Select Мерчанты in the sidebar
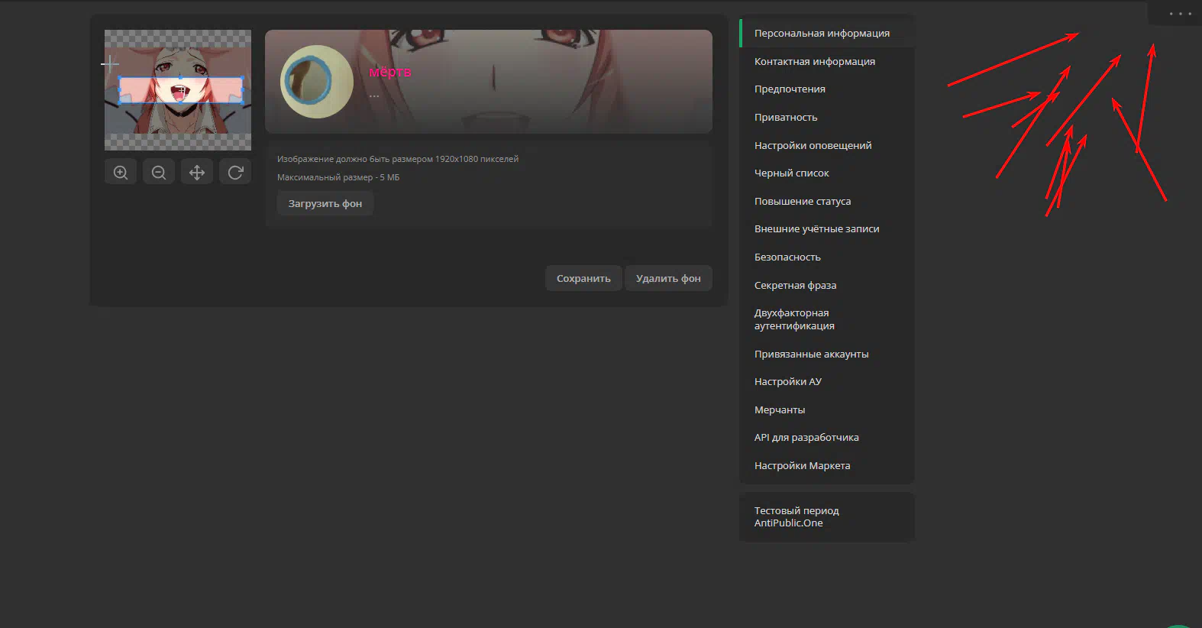 tap(827, 409)
